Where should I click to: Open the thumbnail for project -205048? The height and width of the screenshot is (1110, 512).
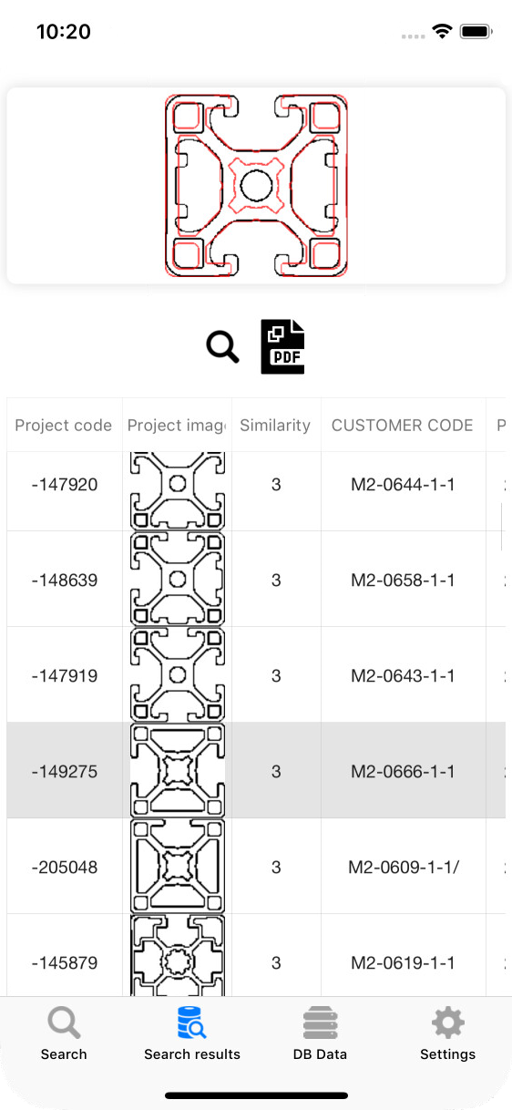pos(178,866)
